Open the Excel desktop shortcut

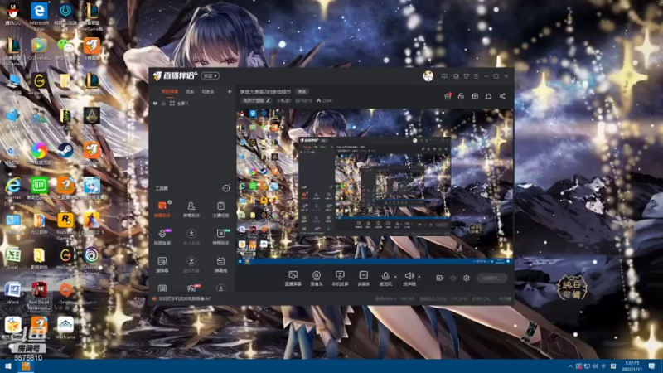(12, 258)
